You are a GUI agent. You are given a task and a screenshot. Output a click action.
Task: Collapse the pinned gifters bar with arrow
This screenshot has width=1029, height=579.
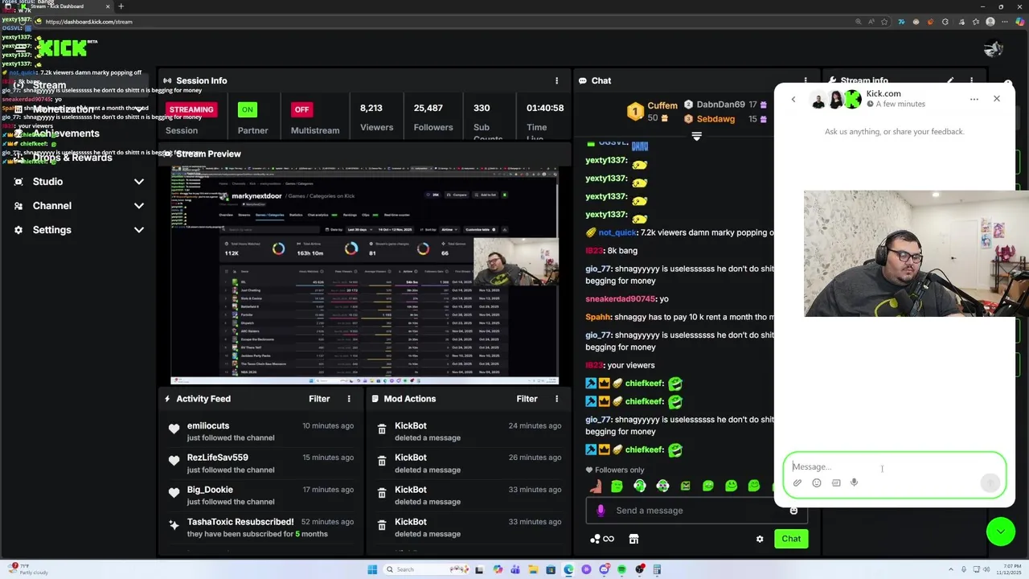point(696,137)
